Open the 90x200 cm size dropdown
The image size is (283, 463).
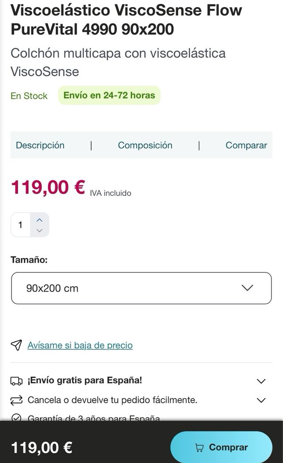tap(141, 288)
